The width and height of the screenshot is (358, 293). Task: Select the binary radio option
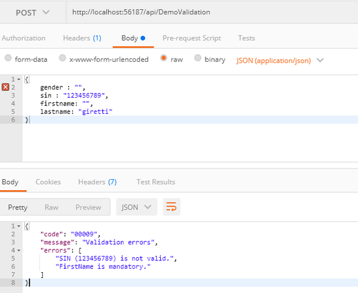point(197,58)
